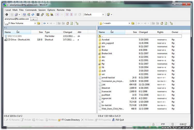Image resolution: width=194 pixels, height=130 pixels.
Task: Click F7 Create Directory button
Action: [x=69, y=120]
